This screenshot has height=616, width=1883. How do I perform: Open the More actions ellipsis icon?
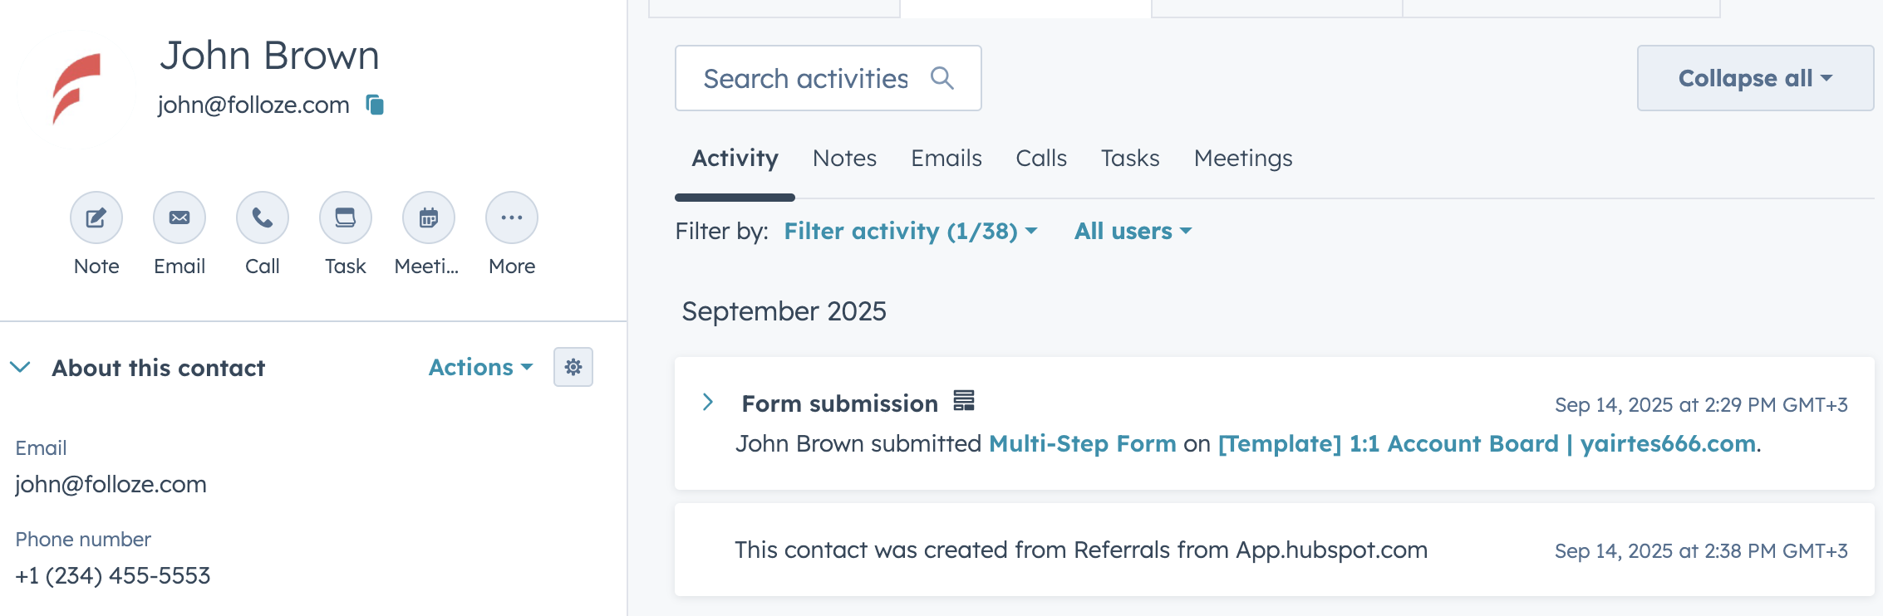tap(512, 218)
